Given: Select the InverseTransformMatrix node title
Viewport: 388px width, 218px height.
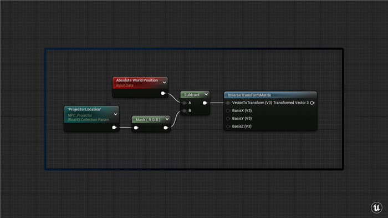Looking at the screenshot, I should [249, 95].
